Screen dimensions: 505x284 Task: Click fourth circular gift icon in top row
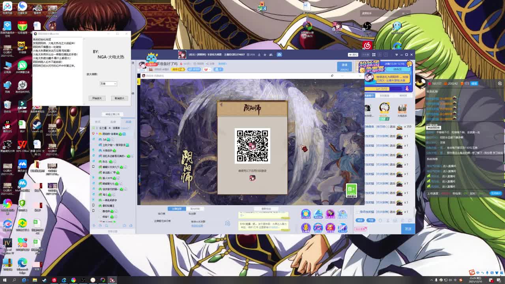[x=342, y=214]
